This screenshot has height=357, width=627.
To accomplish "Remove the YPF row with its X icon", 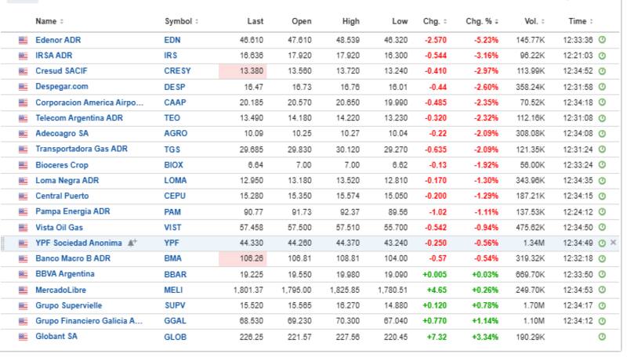I will 614,243.
